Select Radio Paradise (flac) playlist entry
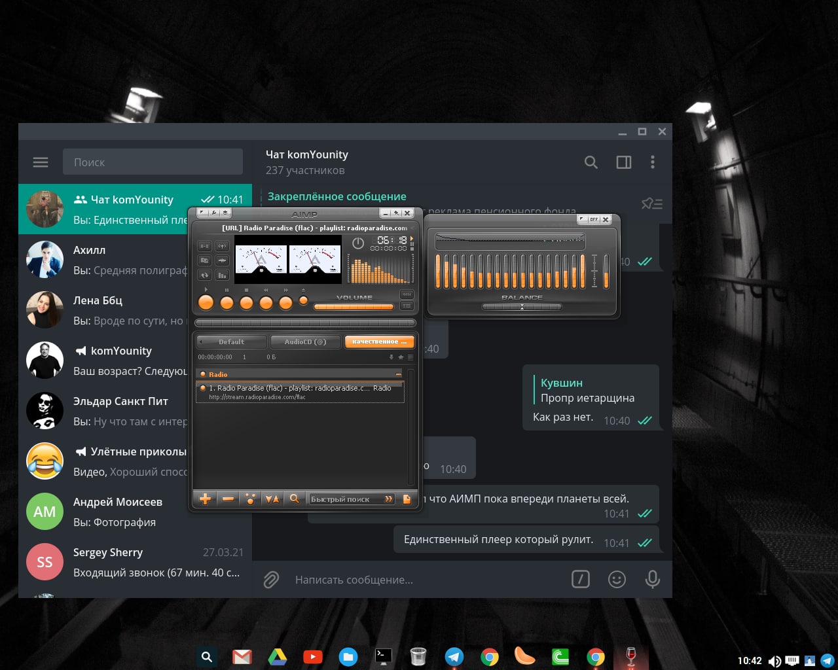Image resolution: width=838 pixels, height=670 pixels. (x=300, y=392)
